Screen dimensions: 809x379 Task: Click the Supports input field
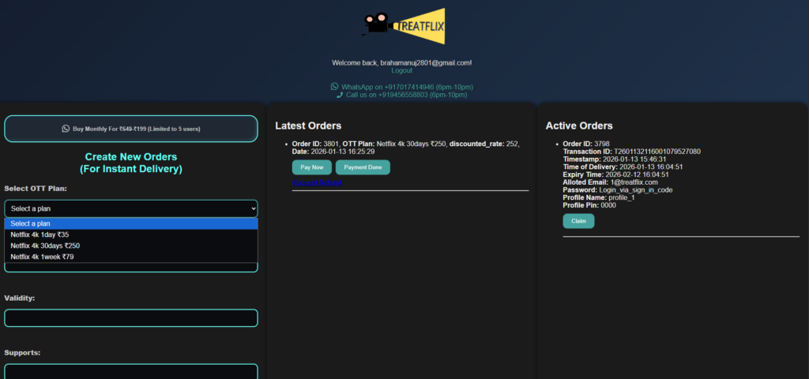(131, 371)
